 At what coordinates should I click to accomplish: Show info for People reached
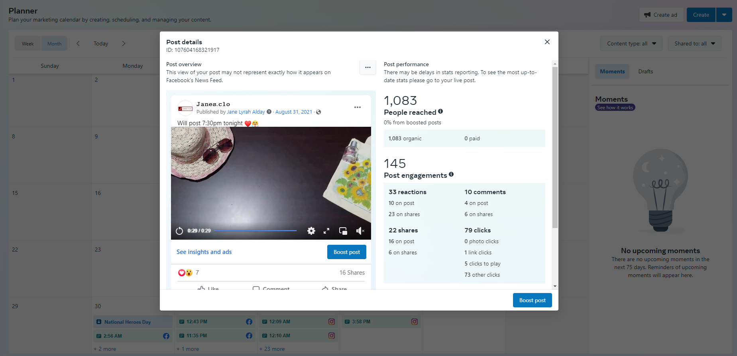click(440, 112)
